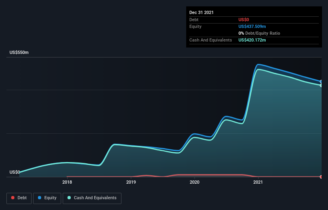Click the red US$0 debt value
328x210 pixels.
point(244,20)
